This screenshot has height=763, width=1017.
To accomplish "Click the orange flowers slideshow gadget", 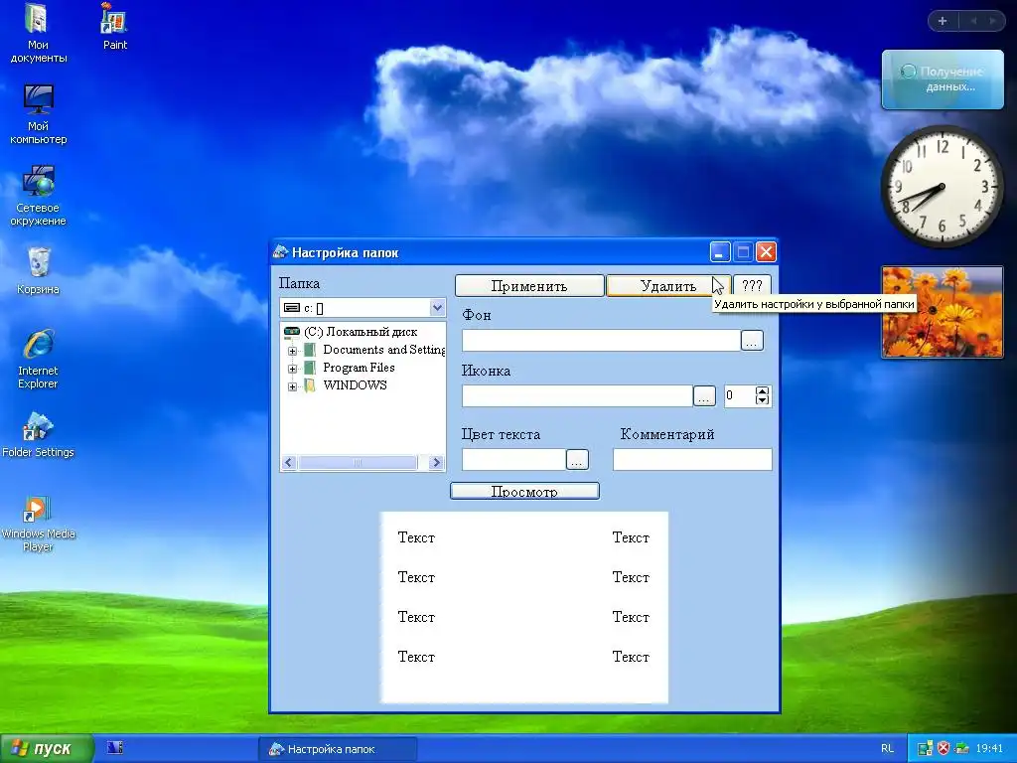I will [x=943, y=311].
